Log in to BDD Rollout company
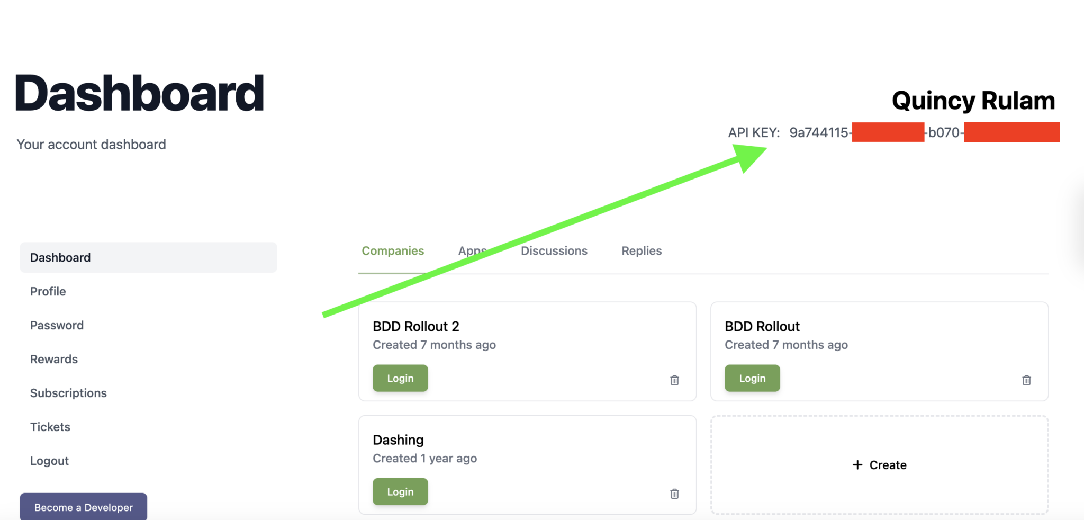This screenshot has width=1084, height=520. (x=752, y=378)
